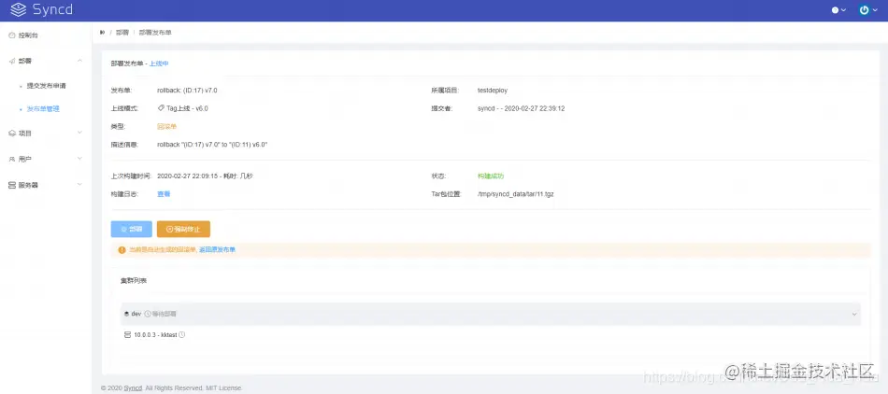The image size is (888, 394).
Task: Click 部署 in the breadcrumb
Action: pos(122,33)
